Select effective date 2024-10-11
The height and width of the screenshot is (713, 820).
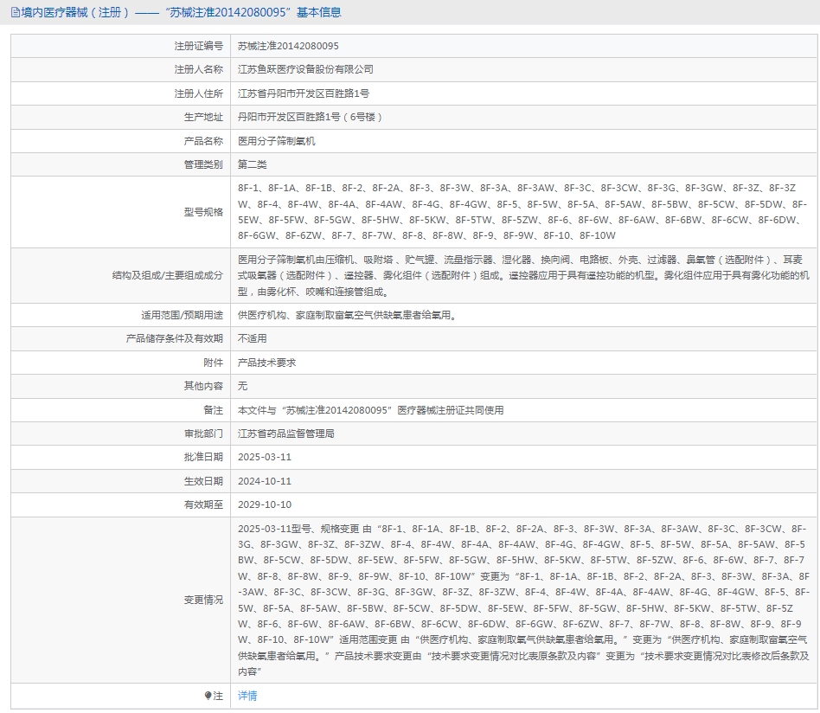[x=265, y=481]
